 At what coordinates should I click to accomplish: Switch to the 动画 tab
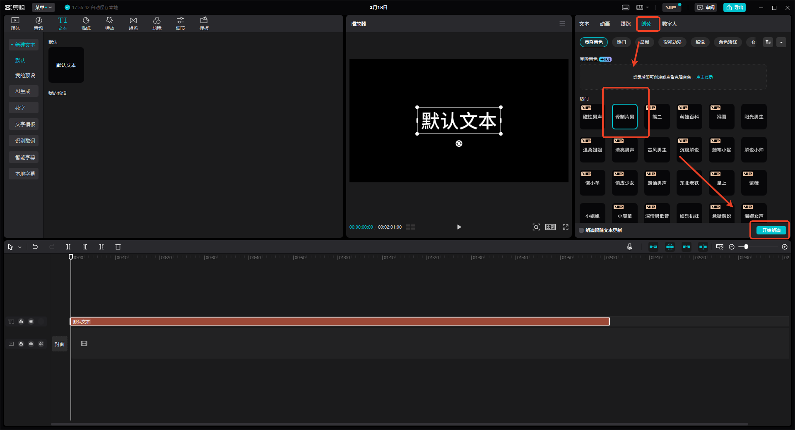coord(605,24)
